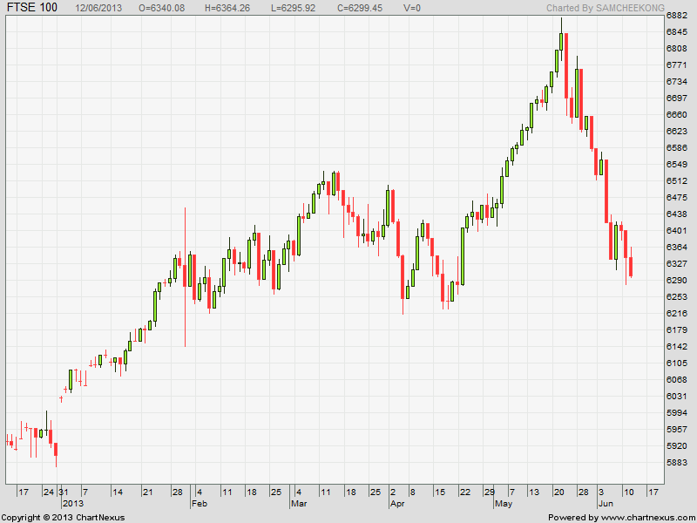Click the low value L=6295.92
This screenshot has height=523, width=697.
293,8
